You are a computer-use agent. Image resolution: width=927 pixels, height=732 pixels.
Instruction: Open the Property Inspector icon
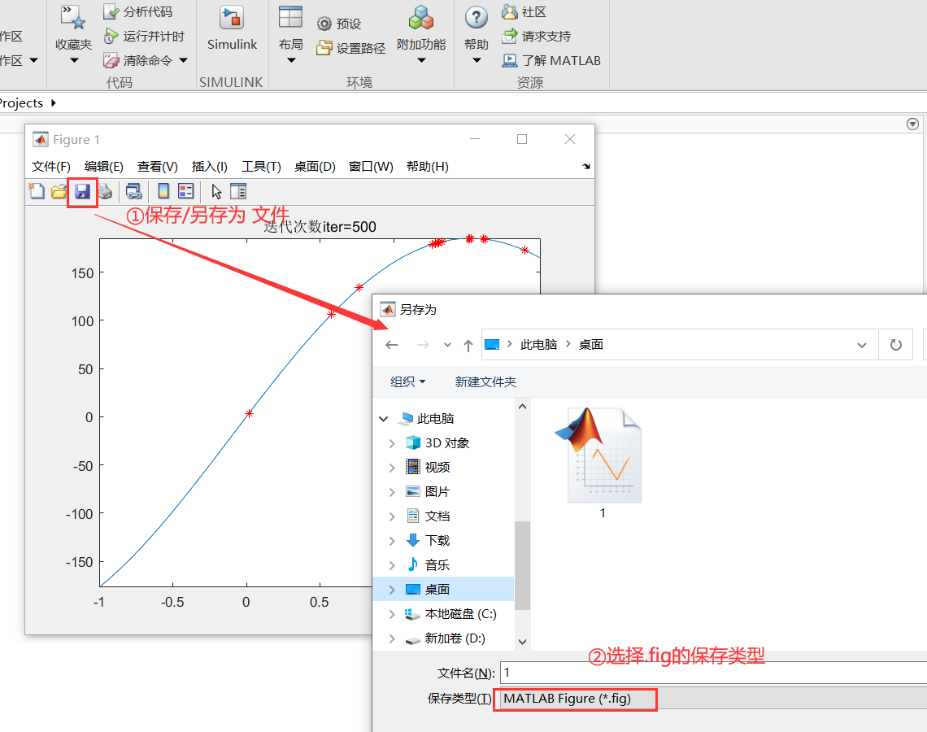238,191
